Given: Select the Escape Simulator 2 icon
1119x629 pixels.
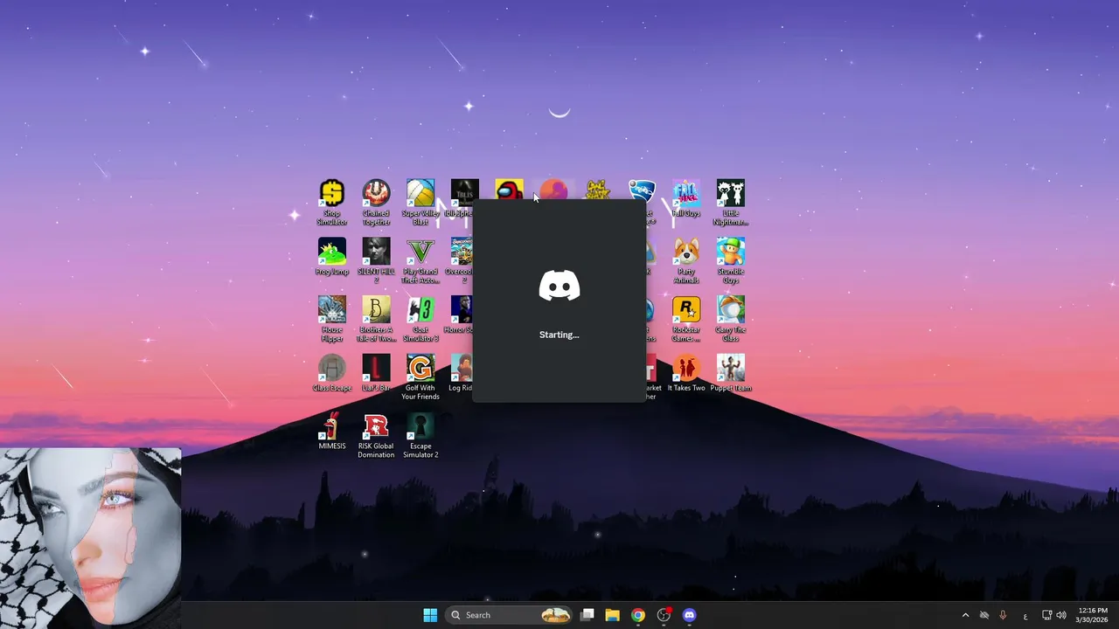Looking at the screenshot, I should (420, 436).
